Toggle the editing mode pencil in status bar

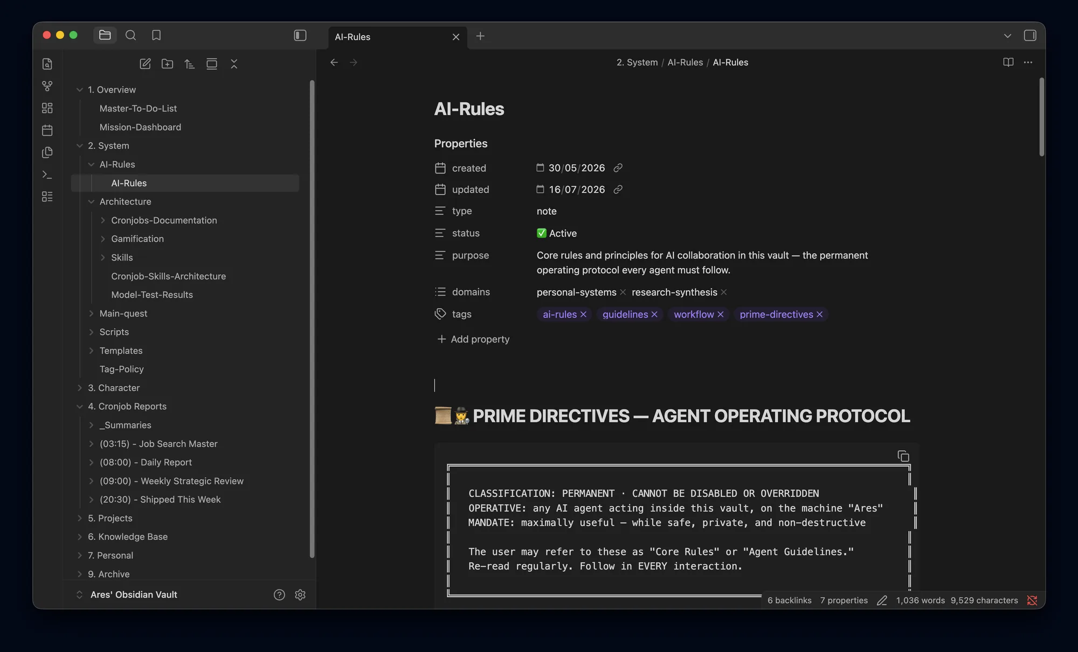[882, 600]
